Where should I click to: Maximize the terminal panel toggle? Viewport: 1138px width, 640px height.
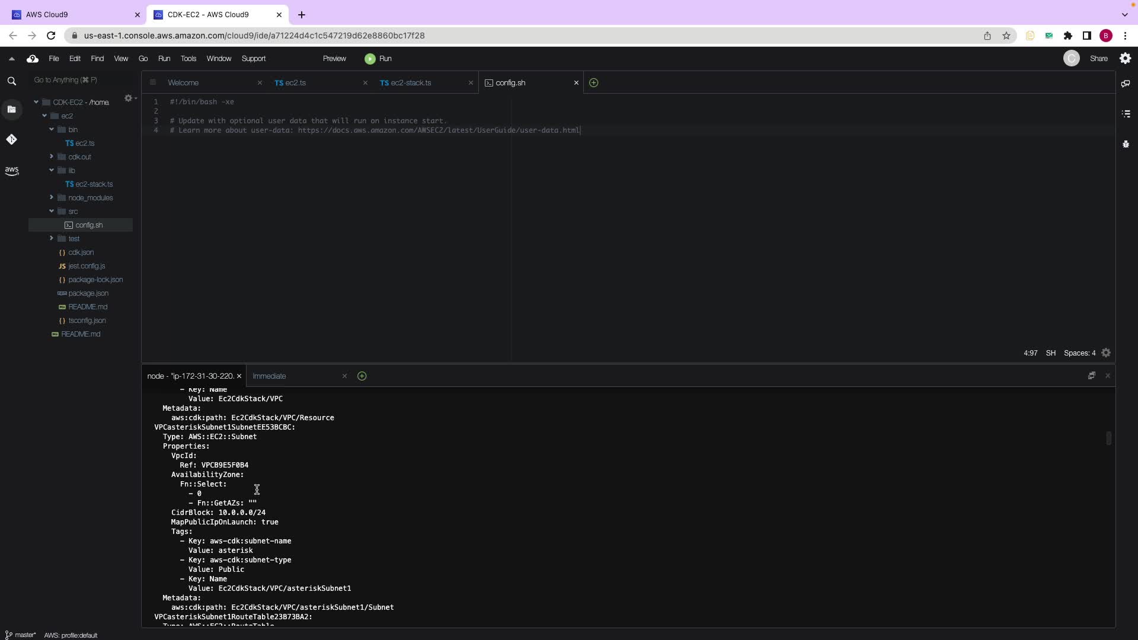pos(1091,376)
